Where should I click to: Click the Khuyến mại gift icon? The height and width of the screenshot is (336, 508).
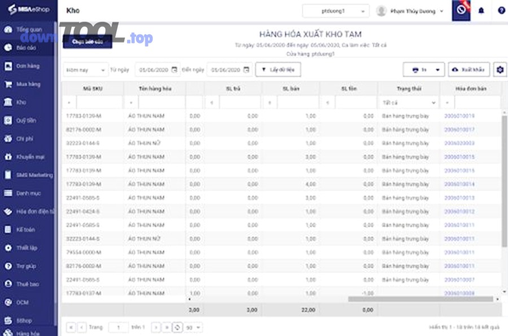[8, 156]
